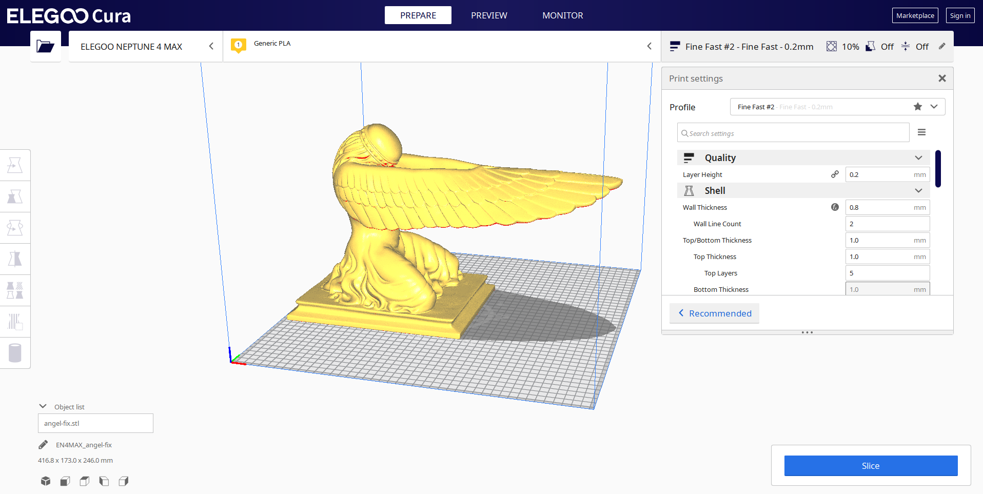Expand the Generic PLA material panel chevron

(x=649, y=46)
